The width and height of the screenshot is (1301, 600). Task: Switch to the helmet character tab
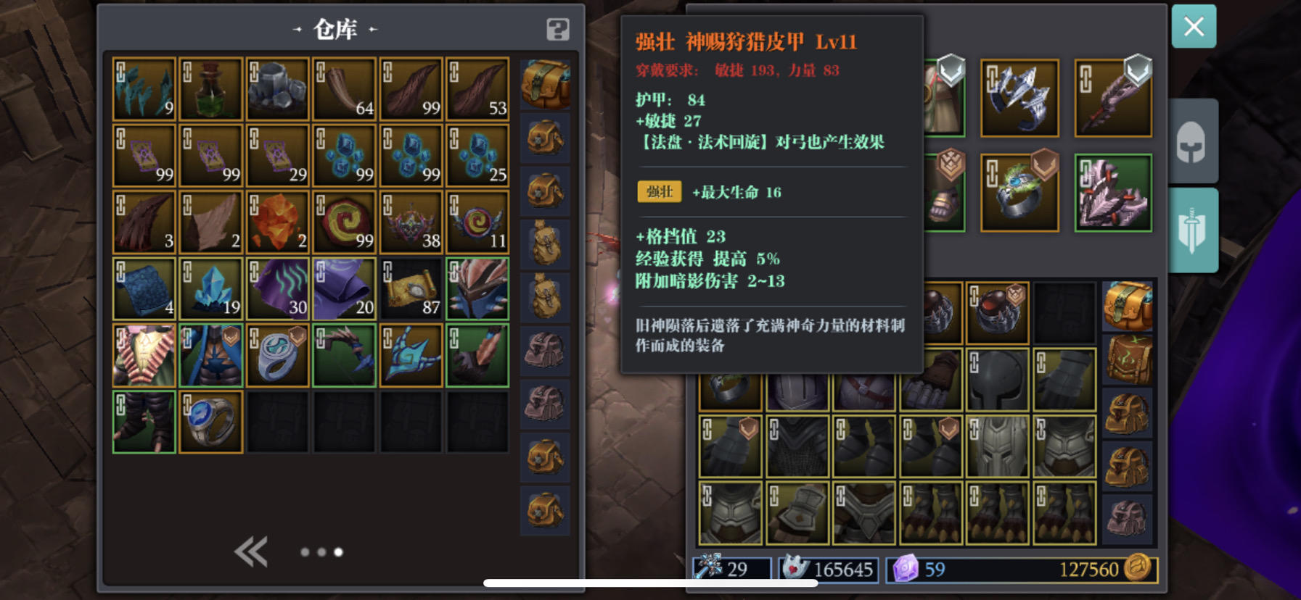(x=1192, y=142)
